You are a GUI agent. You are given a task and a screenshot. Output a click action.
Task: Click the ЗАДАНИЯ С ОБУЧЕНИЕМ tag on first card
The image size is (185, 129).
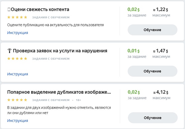coord(51,18)
